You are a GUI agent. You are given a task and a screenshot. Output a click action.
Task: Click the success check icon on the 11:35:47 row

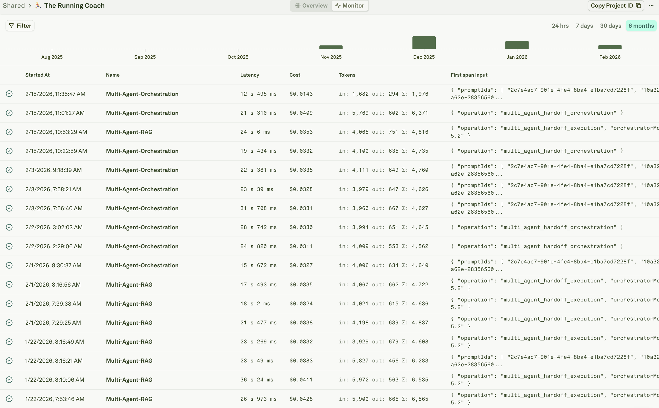tap(9, 94)
